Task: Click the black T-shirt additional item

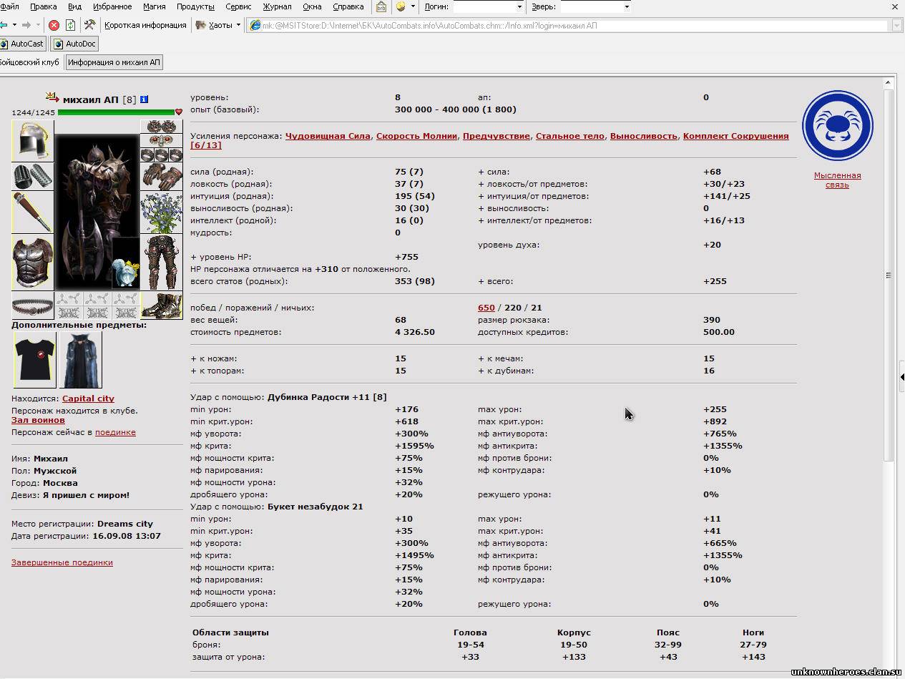Action: coord(34,359)
